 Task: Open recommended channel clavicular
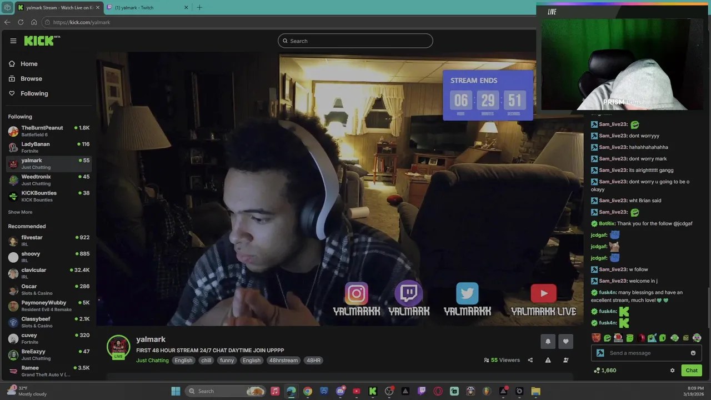49,273
